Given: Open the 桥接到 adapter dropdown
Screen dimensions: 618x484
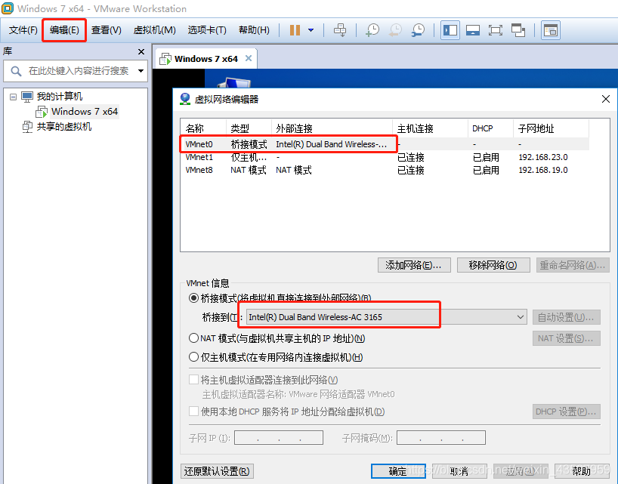Looking at the screenshot, I should (x=387, y=317).
